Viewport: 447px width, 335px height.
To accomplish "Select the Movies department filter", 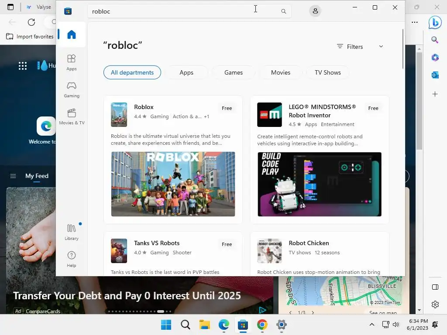I will point(281,72).
